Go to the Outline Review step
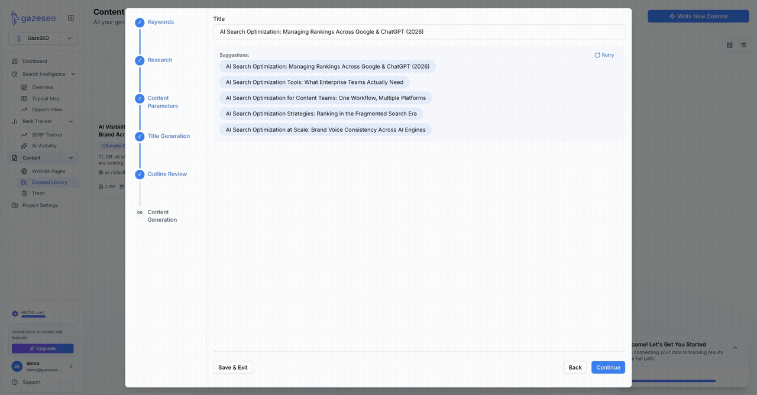757x395 pixels. tap(167, 174)
